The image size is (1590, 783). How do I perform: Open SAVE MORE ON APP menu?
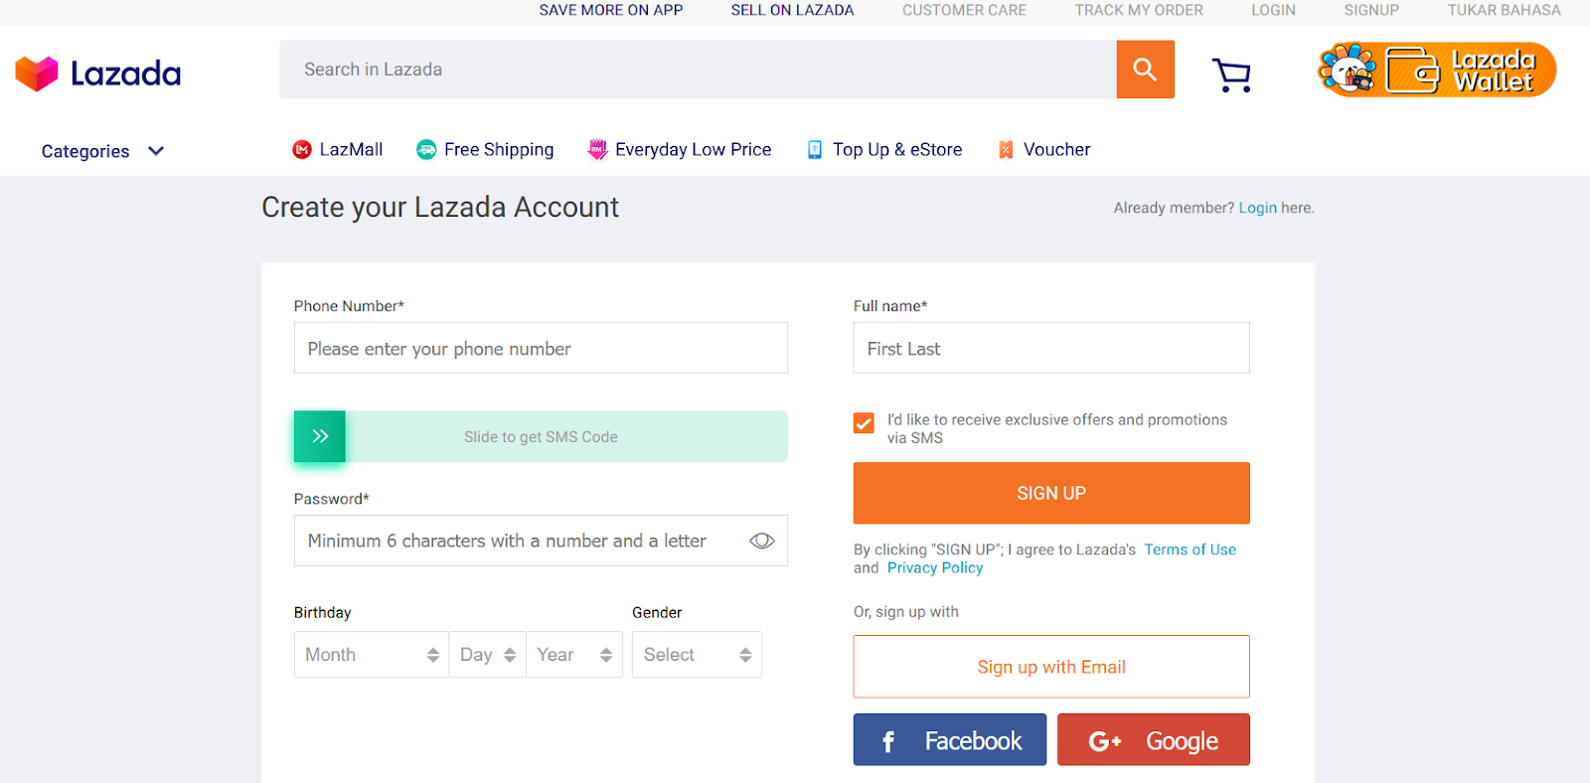pos(611,10)
